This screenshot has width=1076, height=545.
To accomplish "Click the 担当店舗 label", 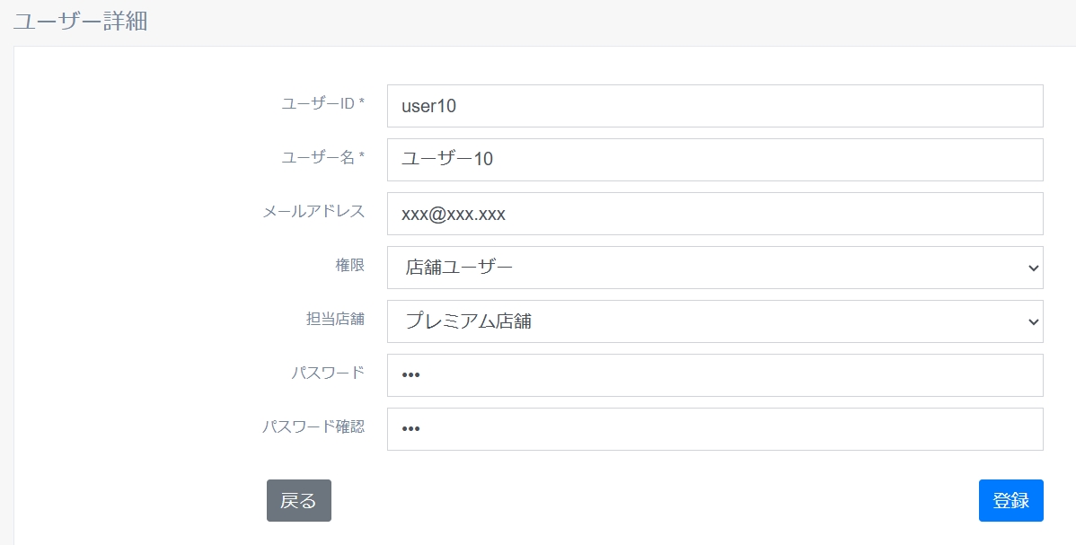I will tap(335, 319).
